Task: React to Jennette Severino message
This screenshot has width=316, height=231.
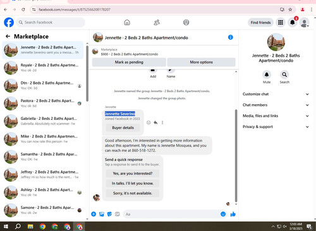Action: point(149,122)
